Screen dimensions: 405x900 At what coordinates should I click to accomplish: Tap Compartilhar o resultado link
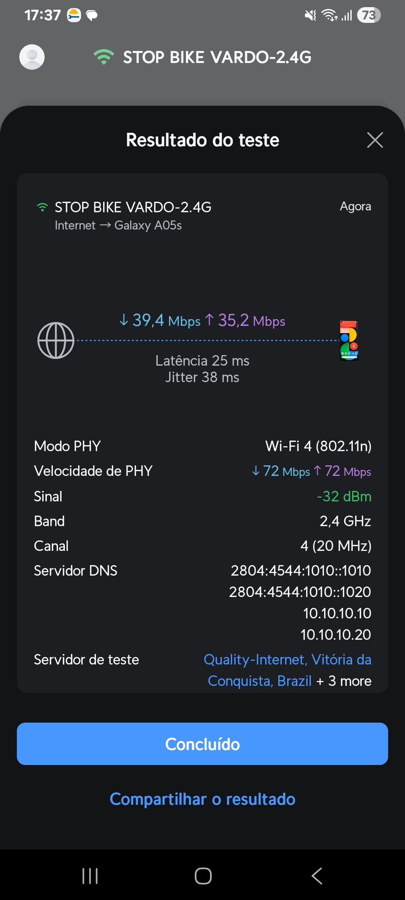pyautogui.click(x=202, y=799)
